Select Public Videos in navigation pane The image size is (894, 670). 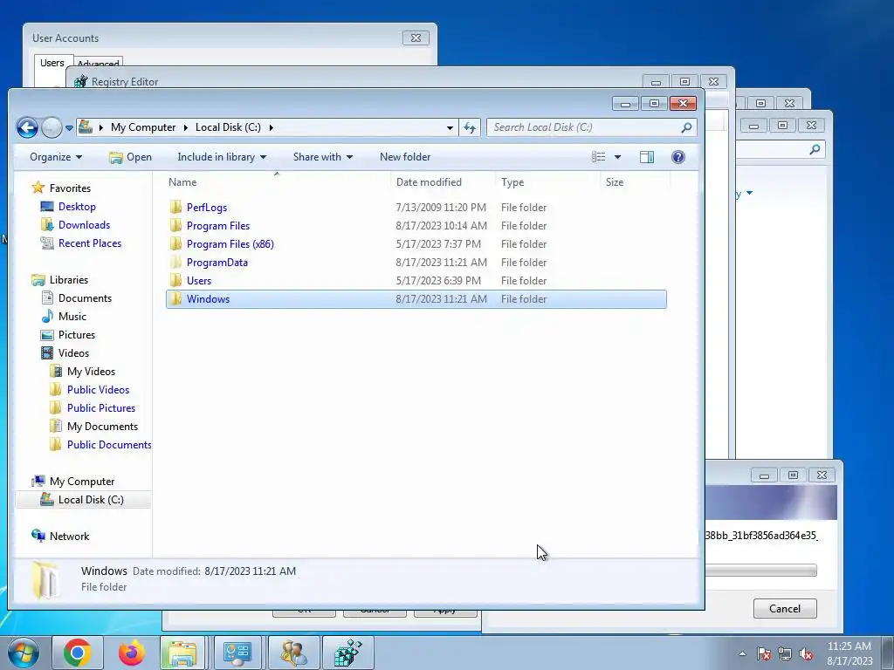(98, 390)
